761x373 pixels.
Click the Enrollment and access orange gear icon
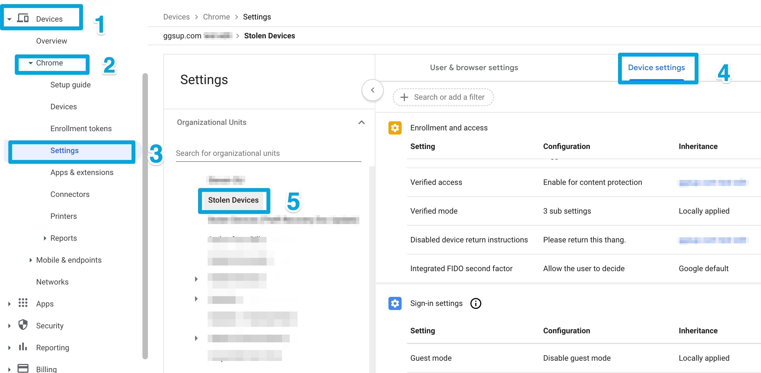[395, 128]
